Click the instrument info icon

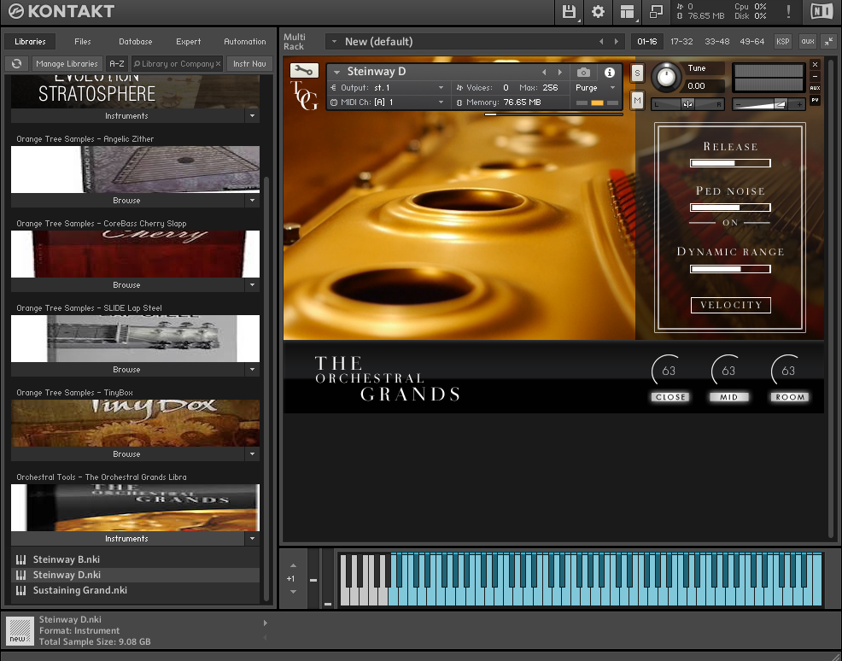[x=610, y=72]
